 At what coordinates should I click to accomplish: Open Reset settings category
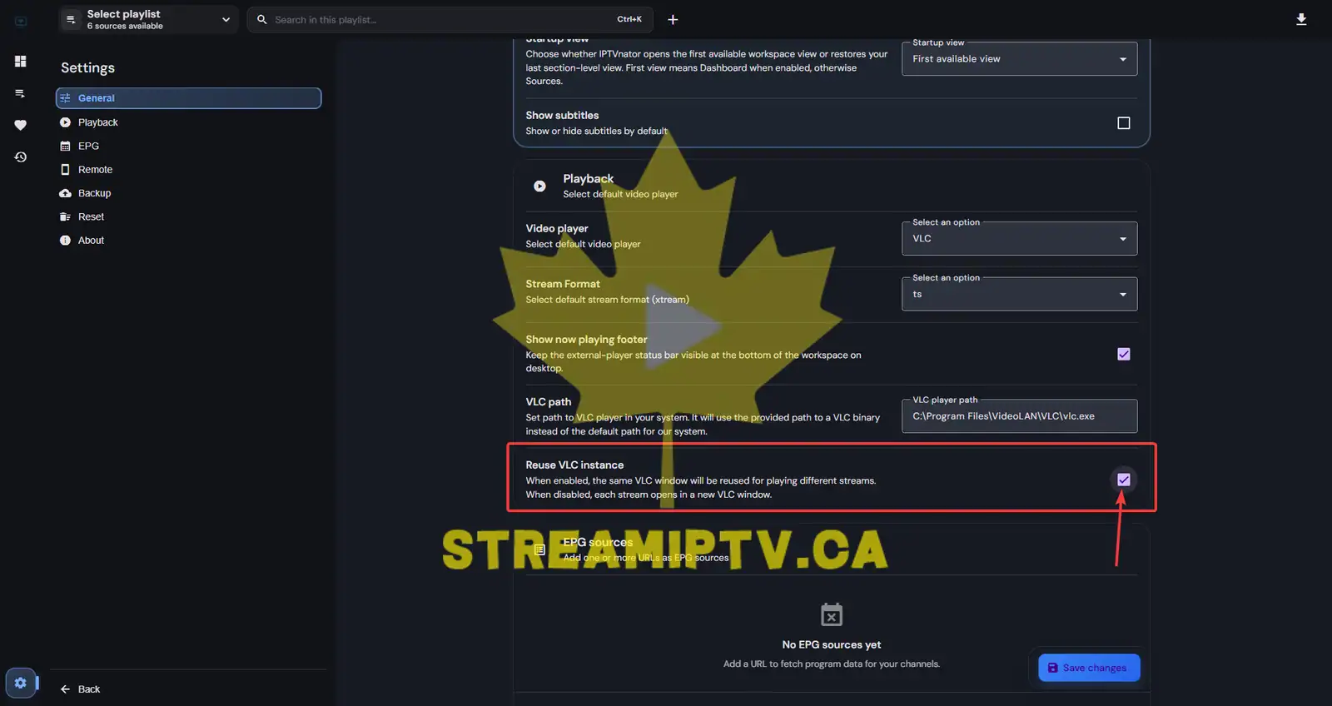pos(188,216)
